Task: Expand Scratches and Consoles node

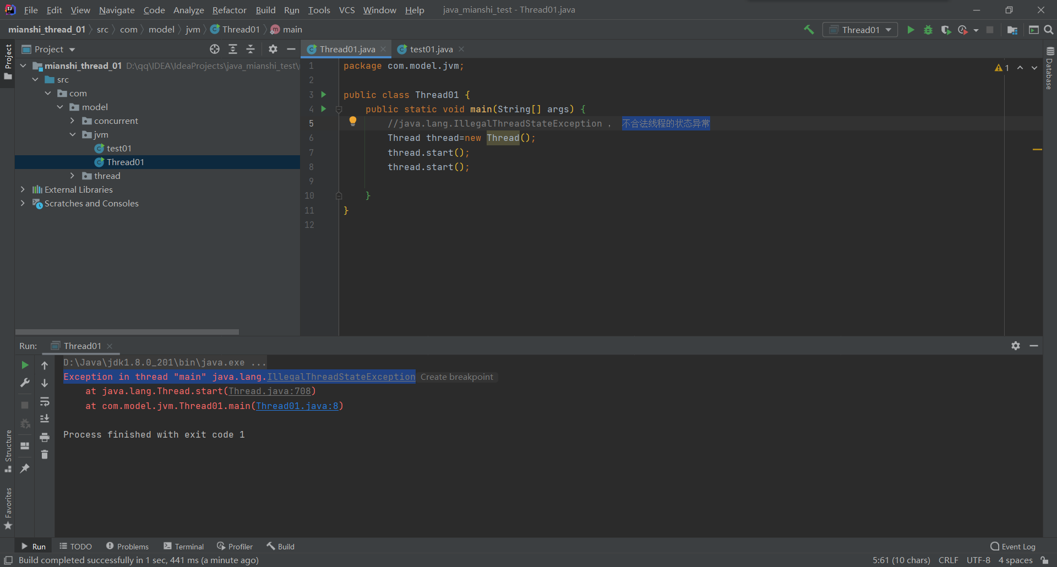Action: point(23,203)
